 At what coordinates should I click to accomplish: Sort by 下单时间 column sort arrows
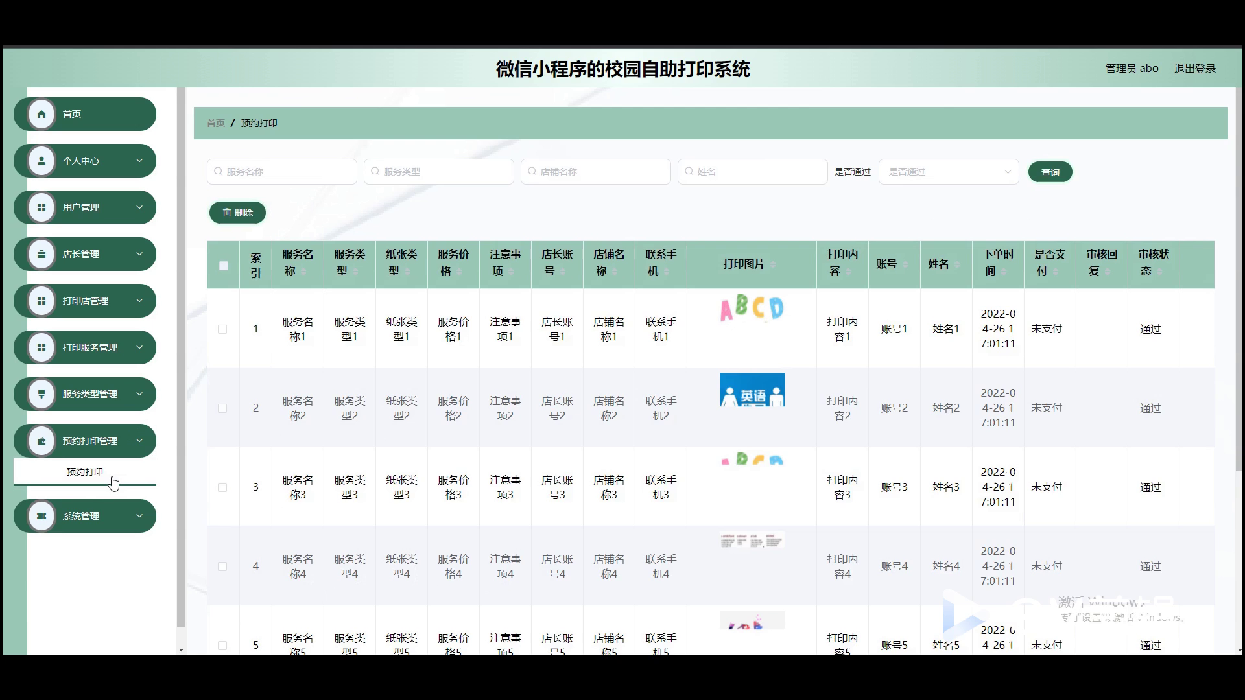1004,272
